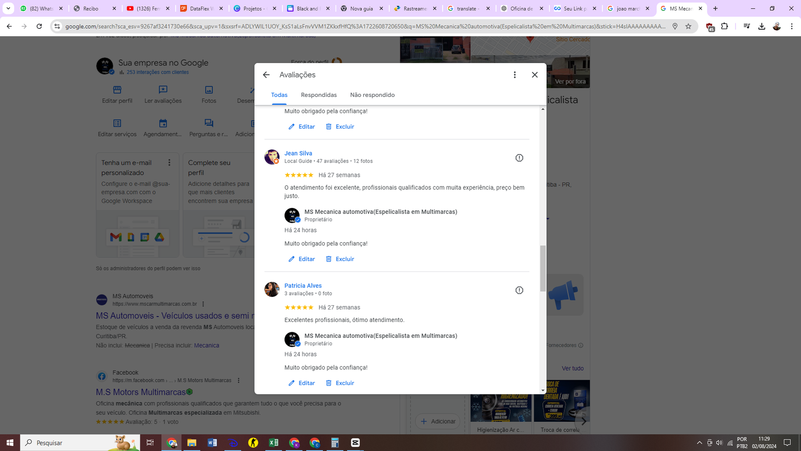The width and height of the screenshot is (801, 451).
Task: Open the three-dot menu in Avaliações header
Action: point(515,75)
